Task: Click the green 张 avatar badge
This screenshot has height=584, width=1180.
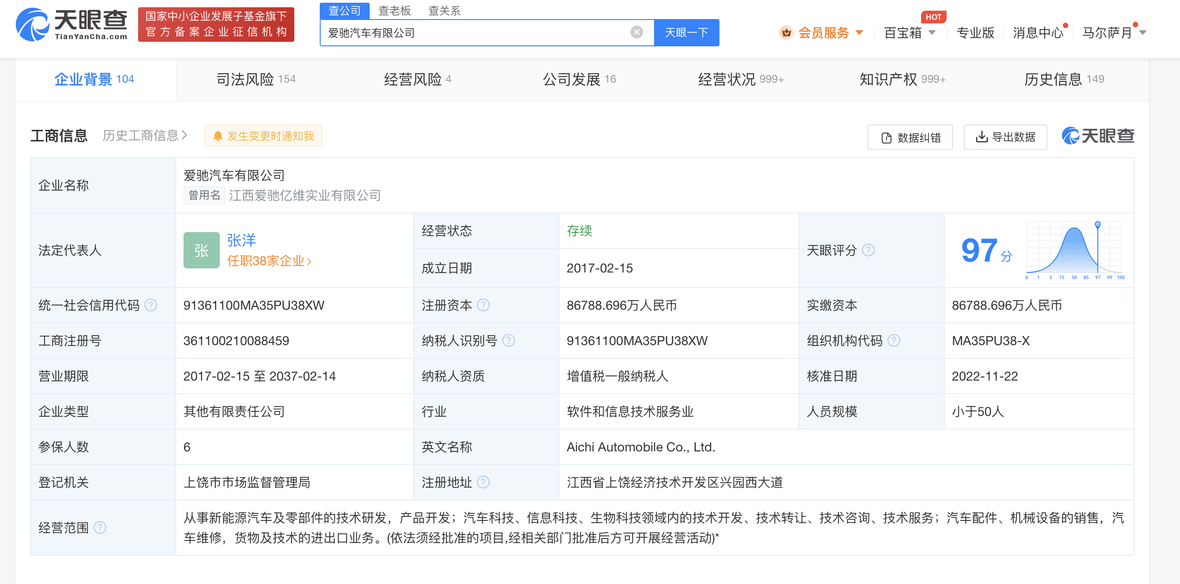Action: [201, 250]
